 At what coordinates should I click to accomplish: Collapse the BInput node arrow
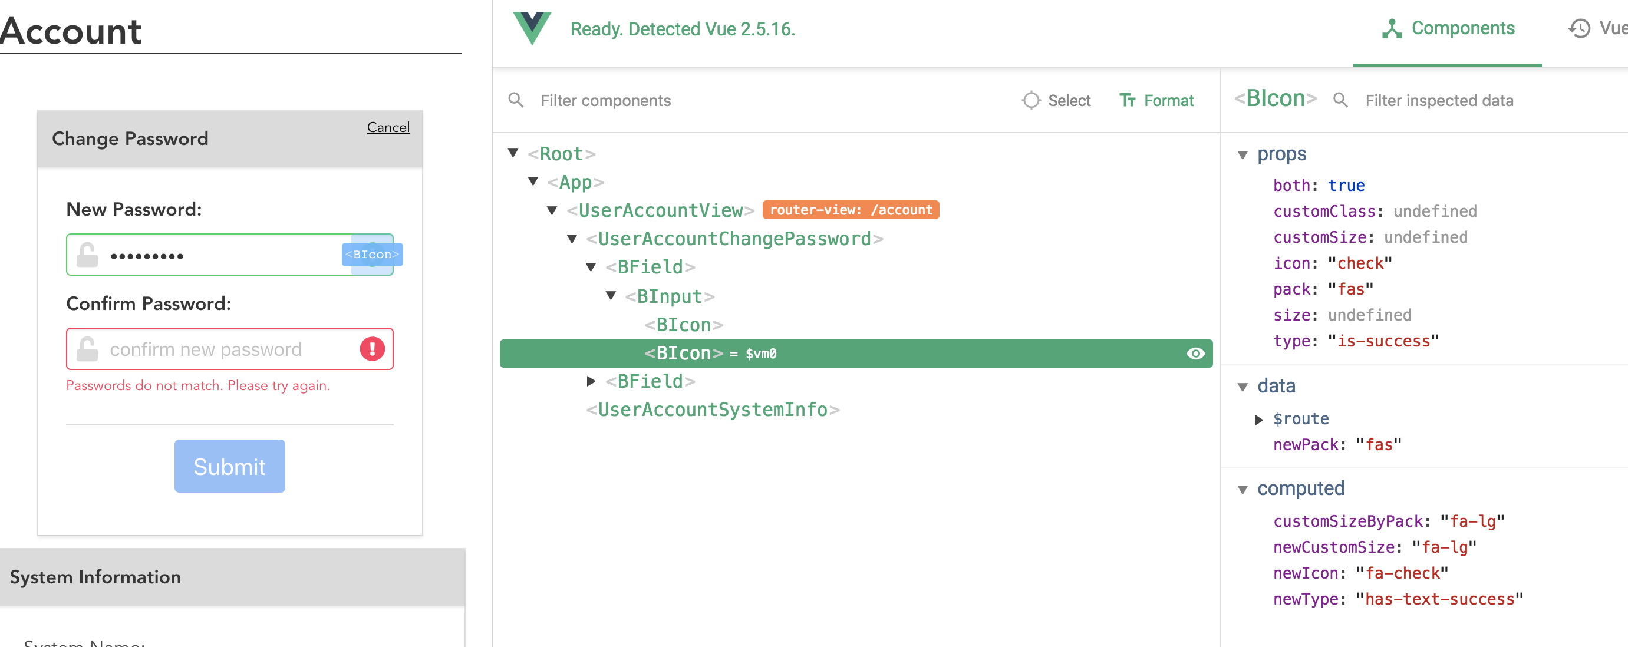(x=611, y=296)
